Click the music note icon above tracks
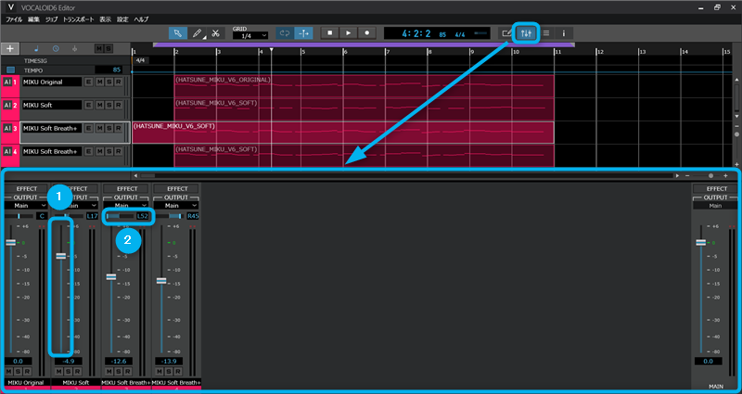The height and width of the screenshot is (394, 742). (37, 48)
